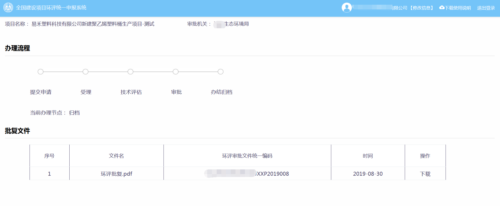This screenshot has width=500, height=206.
Task: Click the user avatar icon
Action: pos(347,8)
